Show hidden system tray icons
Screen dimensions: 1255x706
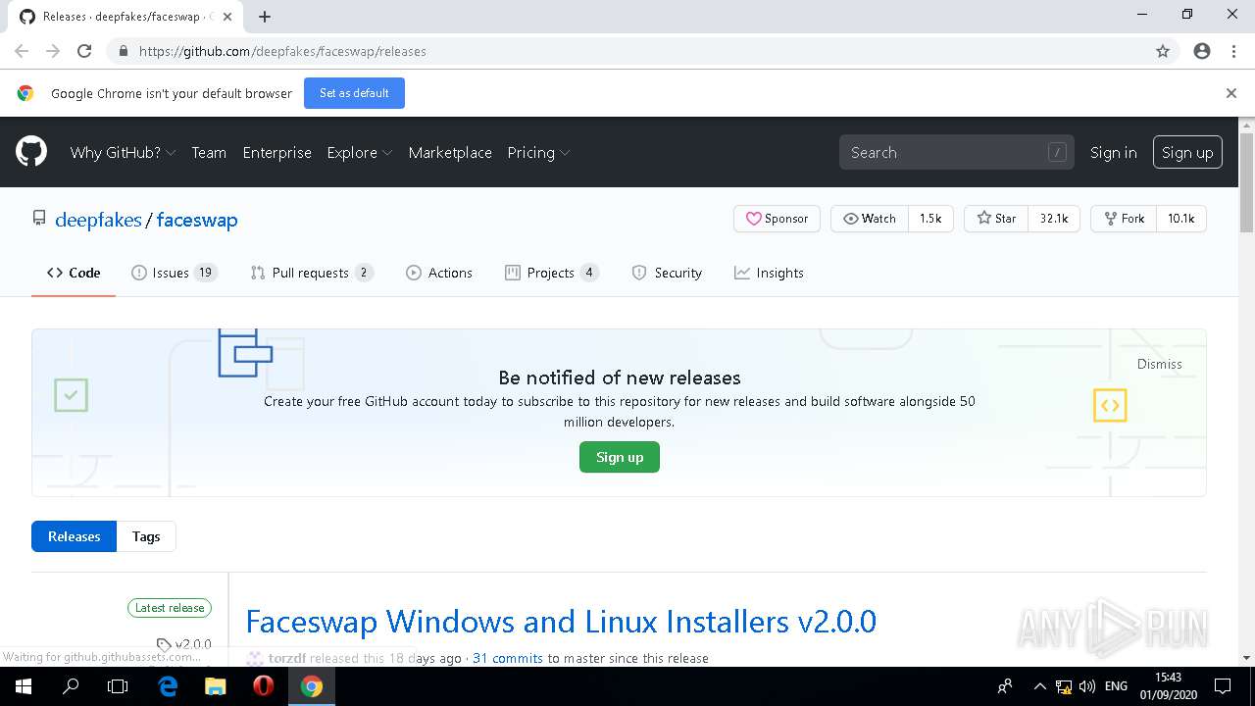point(1039,686)
